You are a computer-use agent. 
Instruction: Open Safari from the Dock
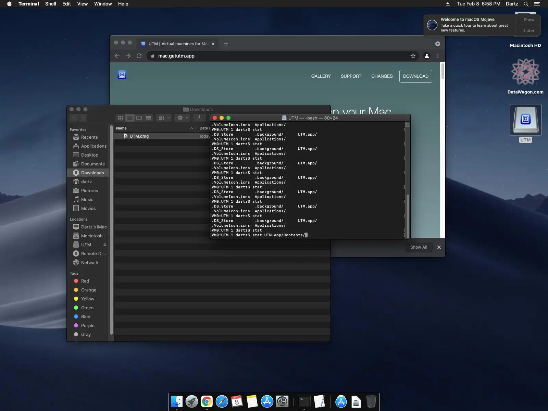coord(222,401)
